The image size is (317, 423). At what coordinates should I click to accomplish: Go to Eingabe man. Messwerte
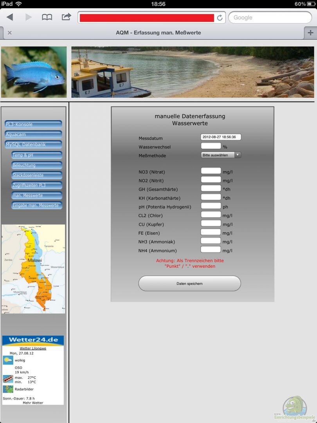pyautogui.click(x=37, y=205)
